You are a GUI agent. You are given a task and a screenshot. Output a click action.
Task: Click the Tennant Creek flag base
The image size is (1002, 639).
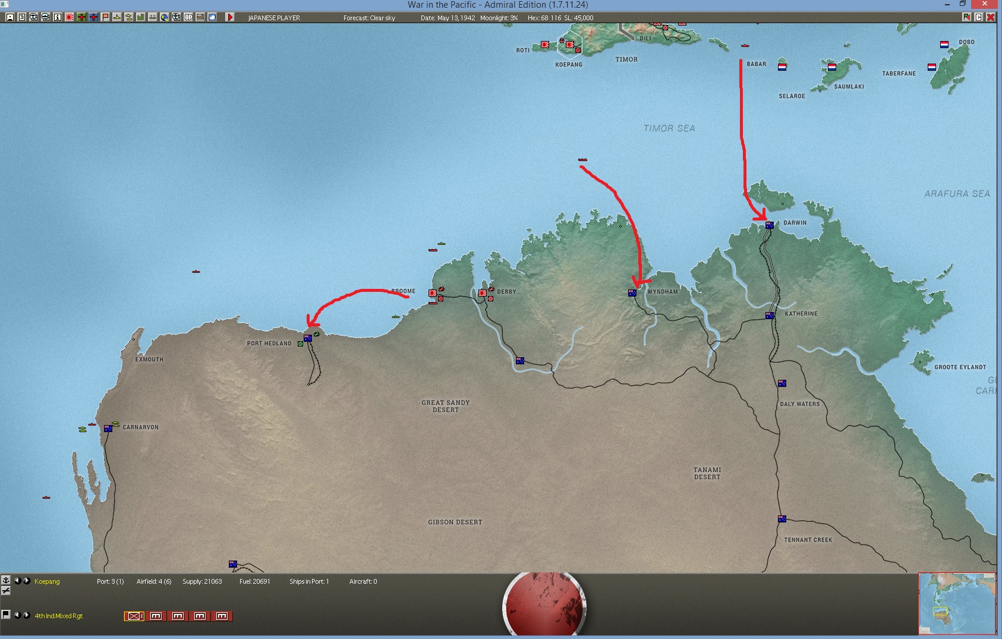click(782, 519)
